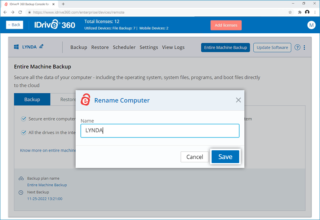Viewport: 320px width, 220px height.
Task: Select the Backup tab under Entire Machine Backup
Action: pyautogui.click(x=32, y=99)
